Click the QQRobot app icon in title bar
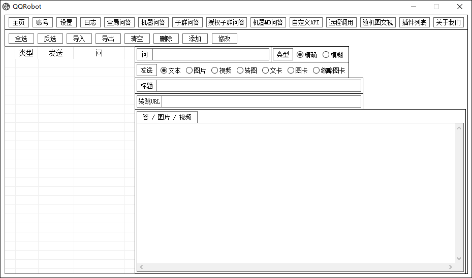Screen dimensions: 472x278 [x=6, y=7]
